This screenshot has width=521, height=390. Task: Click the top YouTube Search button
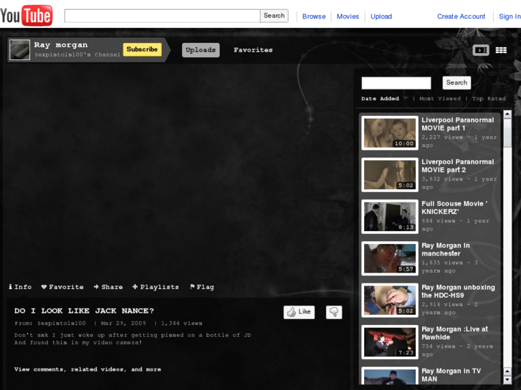coord(274,16)
